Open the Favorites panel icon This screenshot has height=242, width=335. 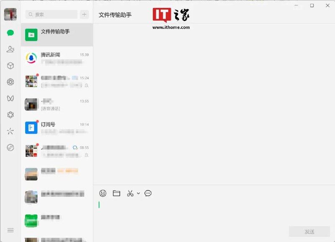pos(10,66)
